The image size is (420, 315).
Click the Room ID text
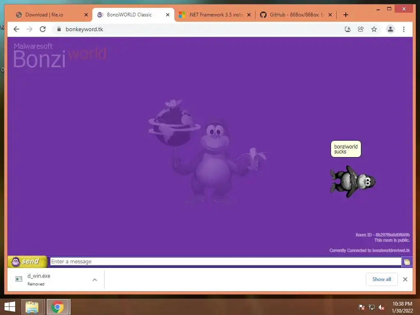(x=383, y=235)
